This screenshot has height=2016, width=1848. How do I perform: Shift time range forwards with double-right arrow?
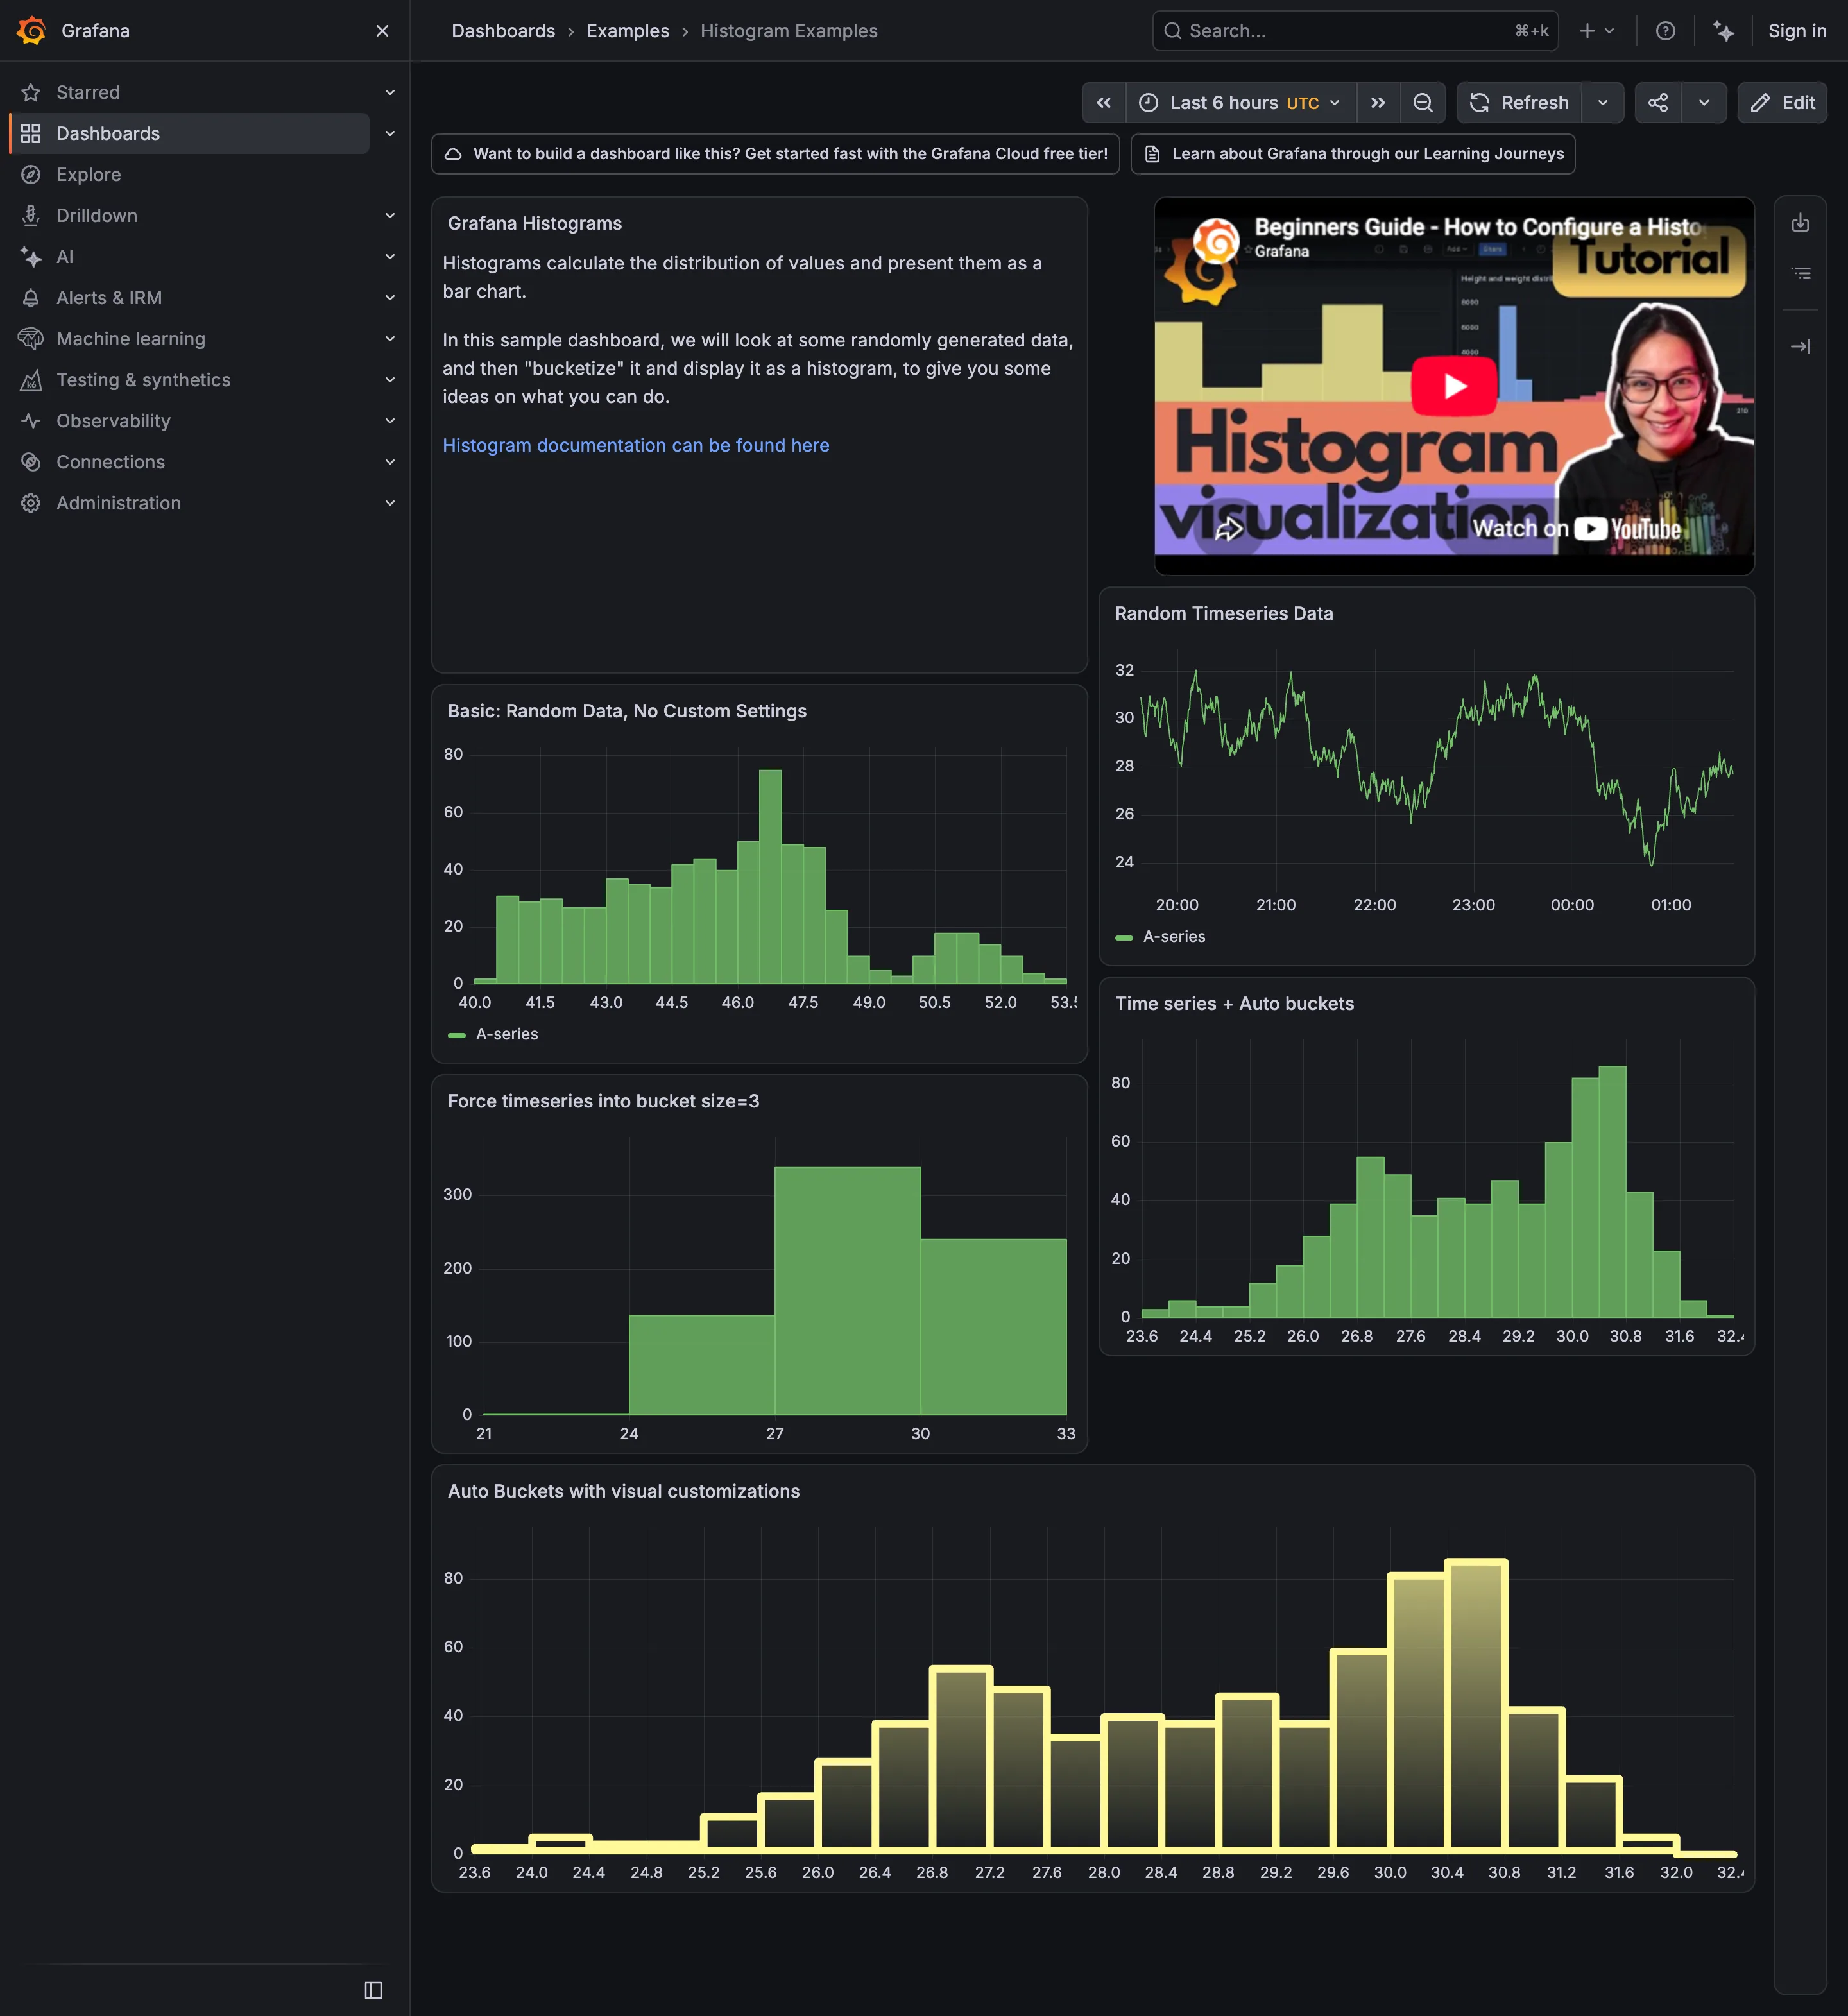coord(1378,102)
